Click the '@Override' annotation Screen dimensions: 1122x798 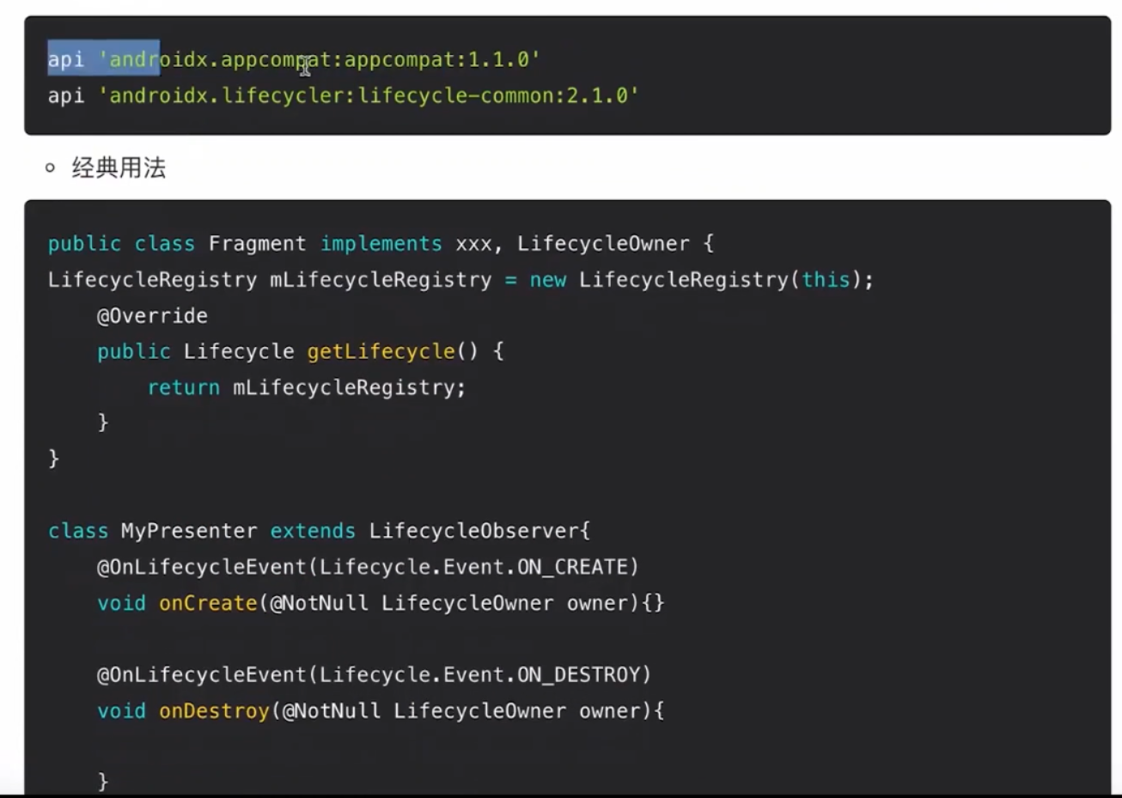pyautogui.click(x=152, y=316)
